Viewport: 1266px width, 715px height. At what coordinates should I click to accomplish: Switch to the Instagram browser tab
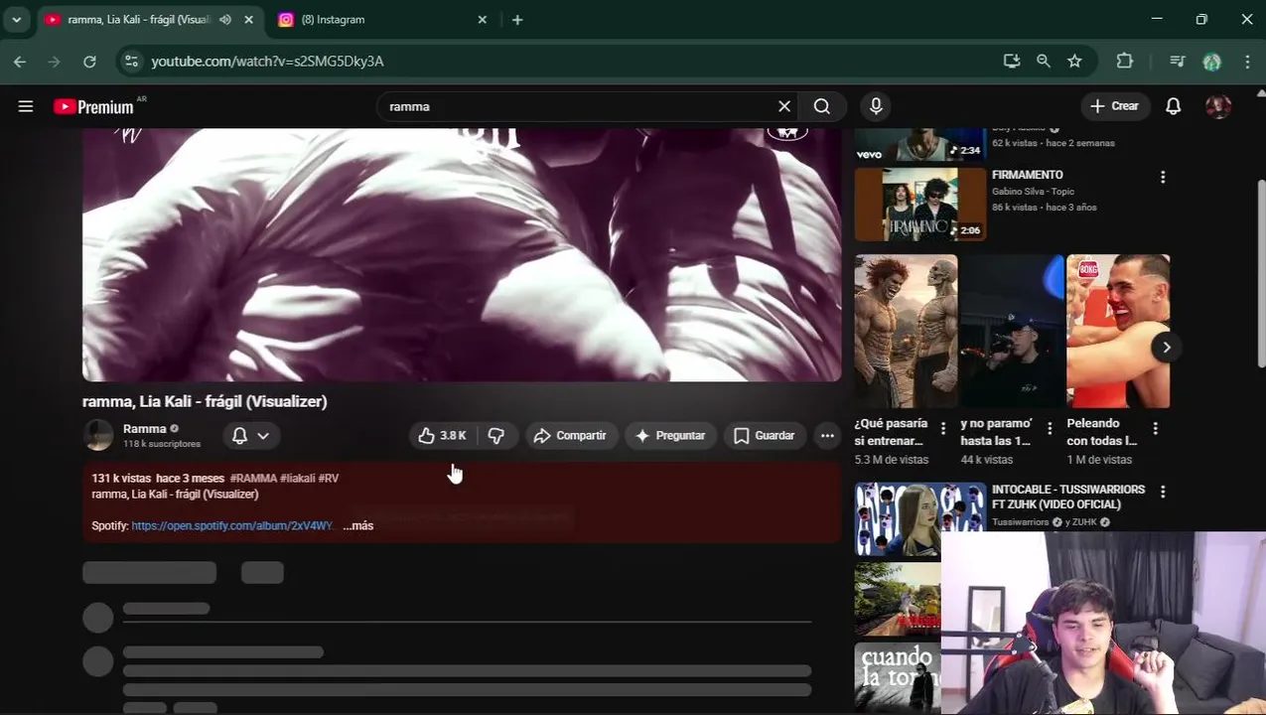tap(382, 20)
